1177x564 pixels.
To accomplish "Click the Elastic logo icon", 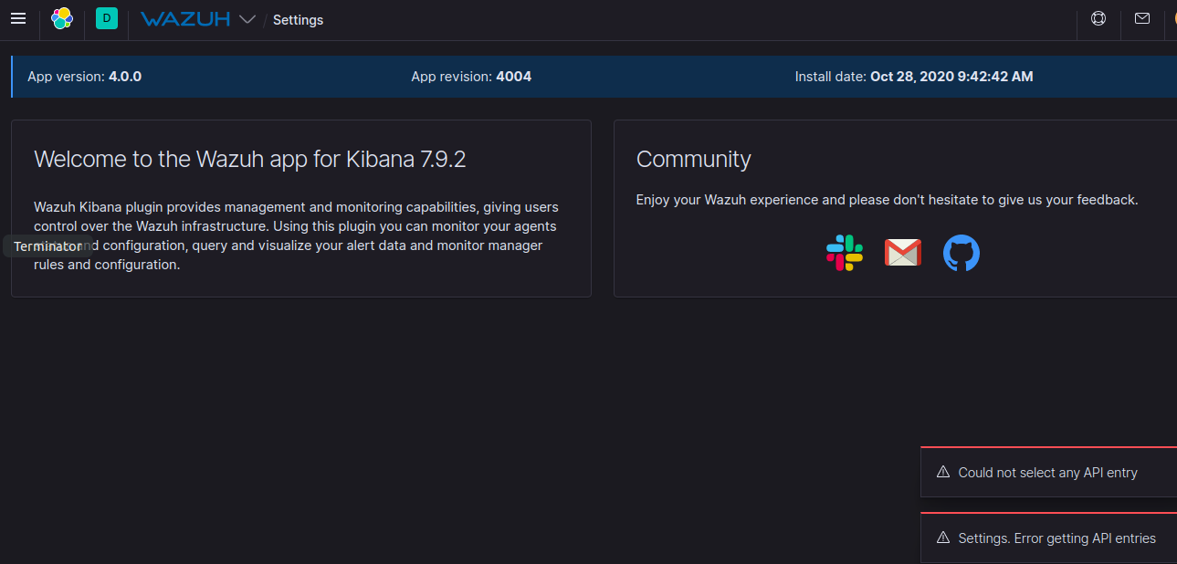I will pyautogui.click(x=61, y=18).
